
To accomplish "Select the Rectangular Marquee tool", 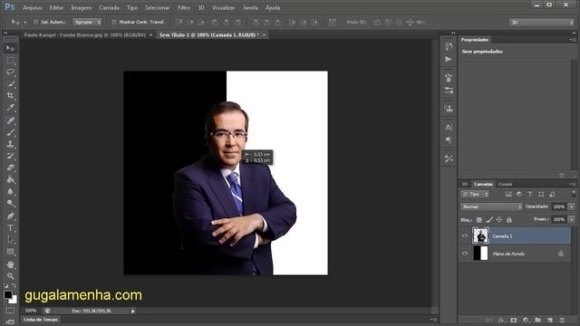I will 10,61.
